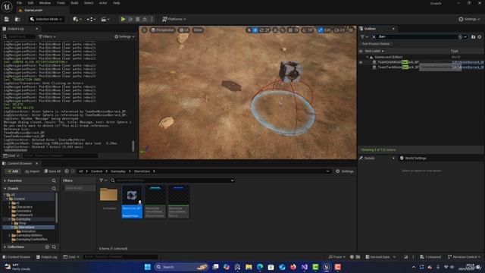This screenshot has width=485, height=273.
Task: Select the viewport select-objects tool
Action: coord(249,30)
